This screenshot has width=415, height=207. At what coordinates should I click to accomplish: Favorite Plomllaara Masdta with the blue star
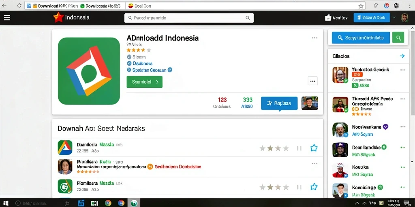tap(314, 187)
